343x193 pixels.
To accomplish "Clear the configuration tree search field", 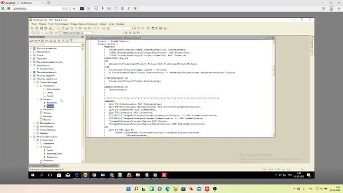I will 83,44.
